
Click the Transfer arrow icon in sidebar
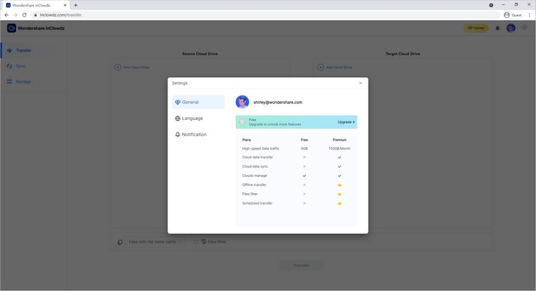tap(9, 50)
